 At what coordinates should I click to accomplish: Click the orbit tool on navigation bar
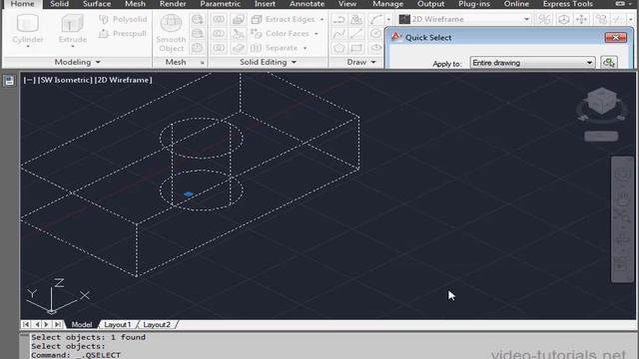pos(623,239)
